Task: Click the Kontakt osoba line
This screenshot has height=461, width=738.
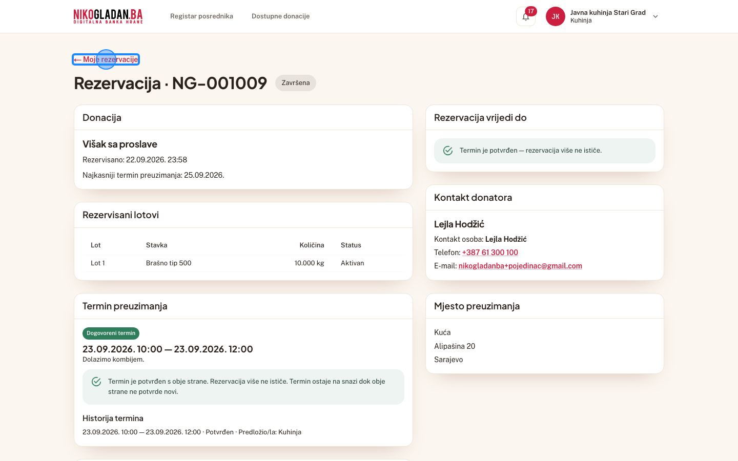Action: 480,239
